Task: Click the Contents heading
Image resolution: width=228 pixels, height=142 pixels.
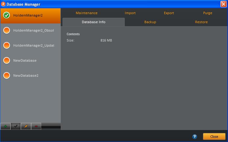Action: pos(73,34)
